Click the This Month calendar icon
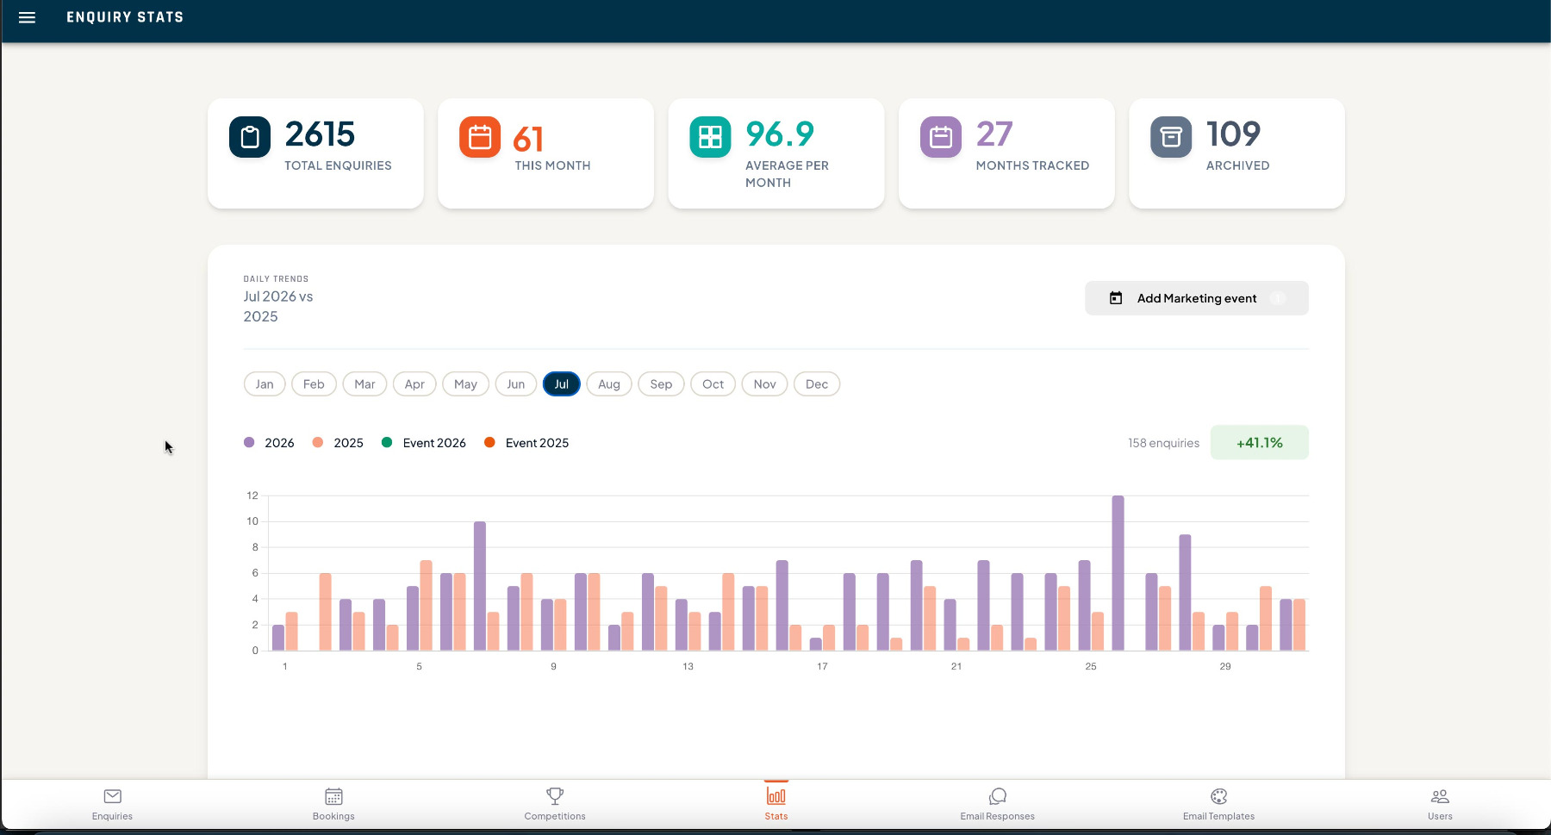1551x835 pixels. pyautogui.click(x=480, y=137)
